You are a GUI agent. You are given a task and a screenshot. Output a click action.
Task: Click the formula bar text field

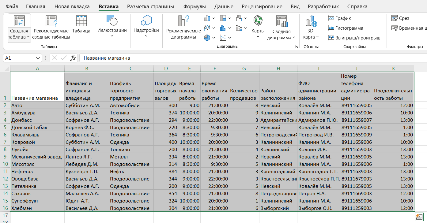[253, 58]
